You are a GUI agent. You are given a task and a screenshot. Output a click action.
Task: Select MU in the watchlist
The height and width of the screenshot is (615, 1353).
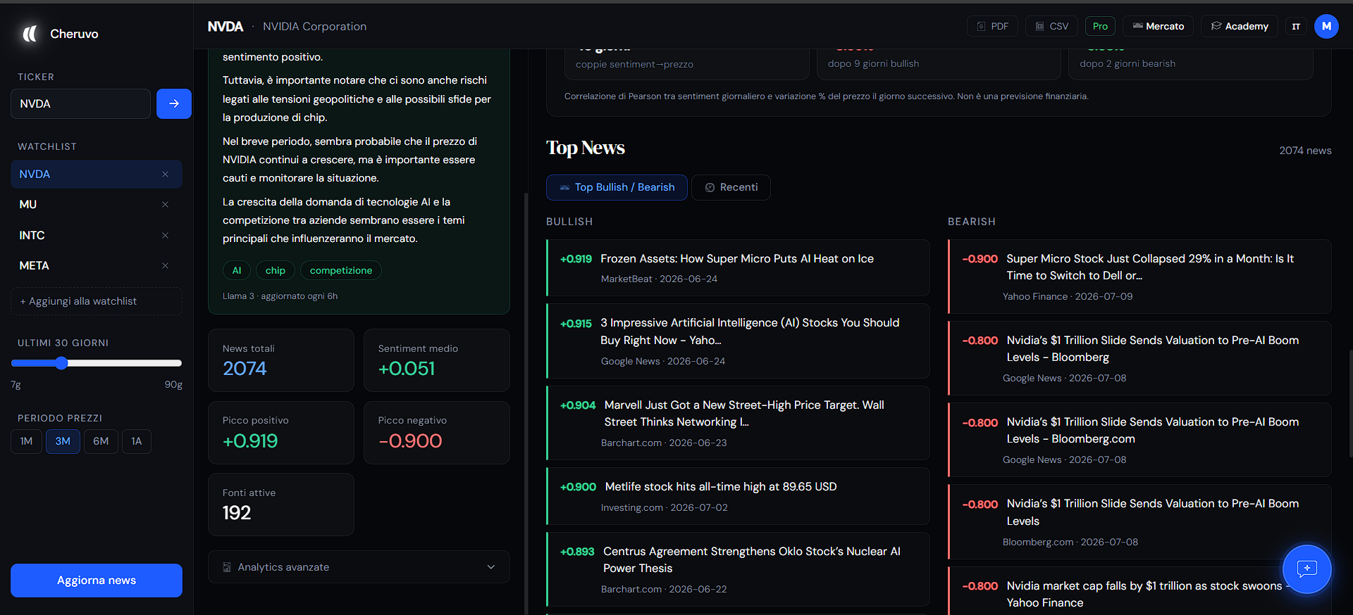pyautogui.click(x=97, y=205)
